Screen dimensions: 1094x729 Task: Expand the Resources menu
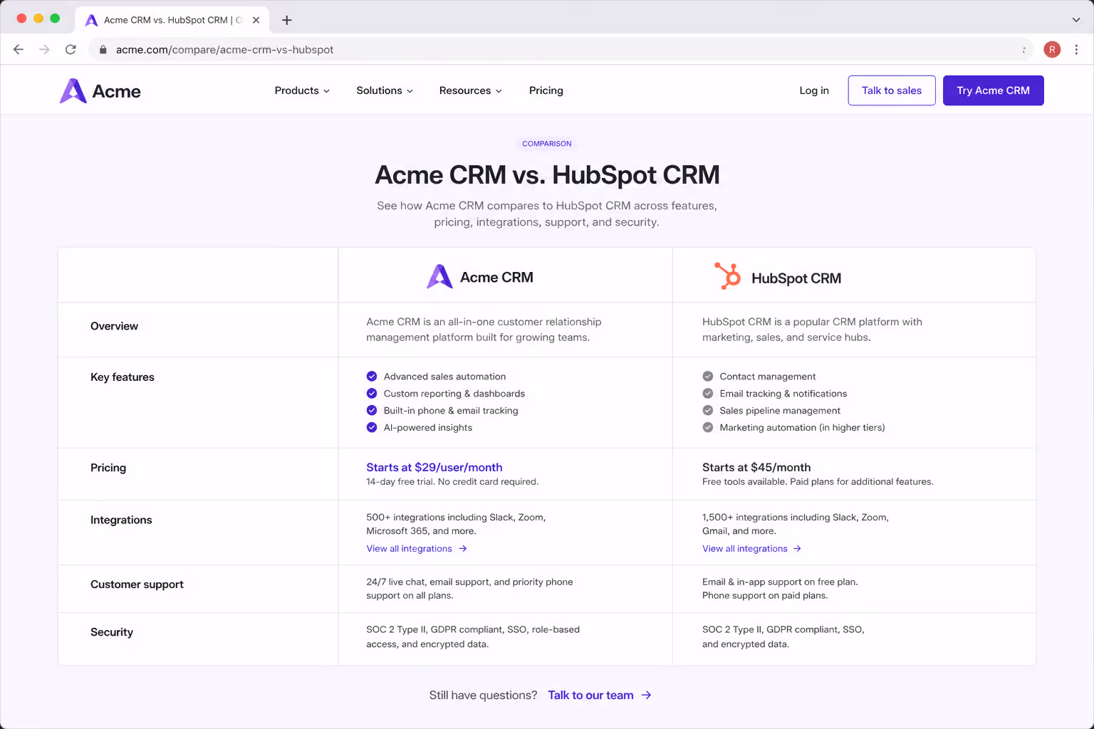tap(471, 90)
